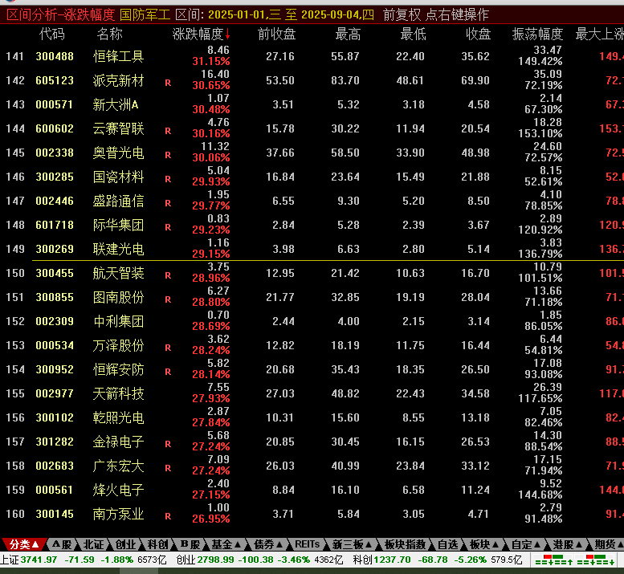This screenshot has height=574, width=624.
Task: Expand the 基金 tab menu
Action: coord(226,544)
